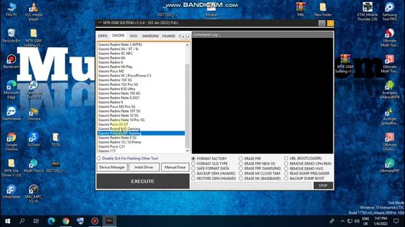
Task: Click Manual Erase button
Action: (x=175, y=167)
